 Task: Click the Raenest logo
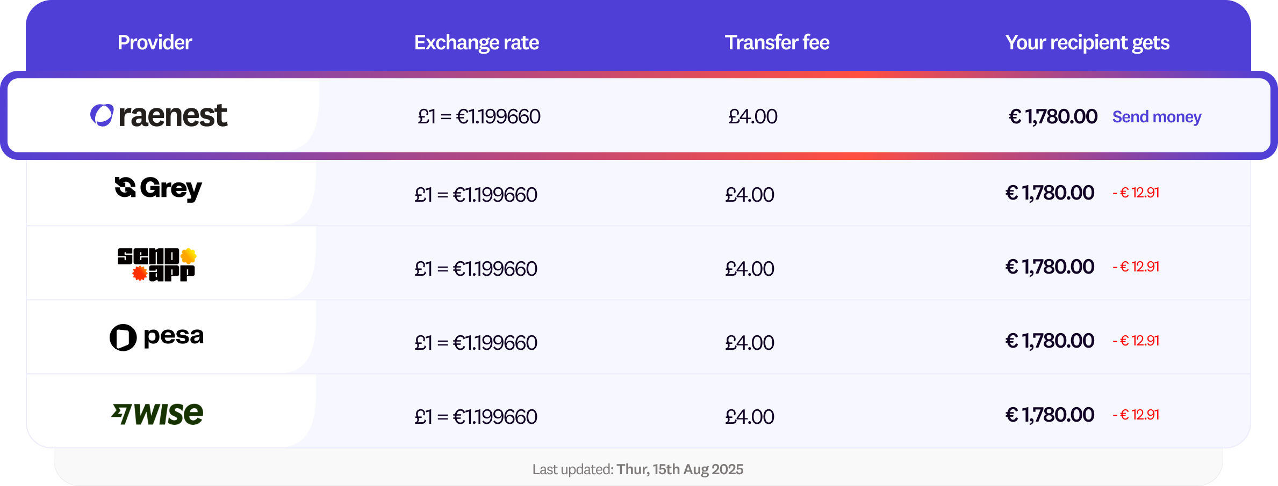click(x=159, y=116)
